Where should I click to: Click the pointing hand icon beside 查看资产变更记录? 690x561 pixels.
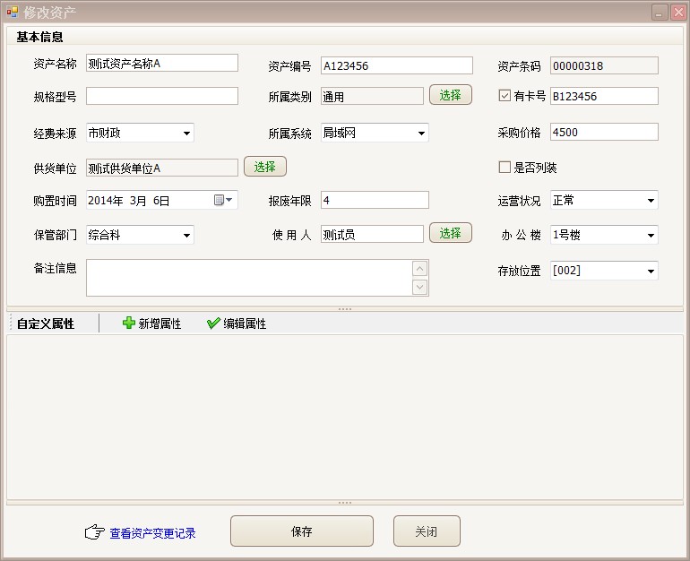pos(95,532)
